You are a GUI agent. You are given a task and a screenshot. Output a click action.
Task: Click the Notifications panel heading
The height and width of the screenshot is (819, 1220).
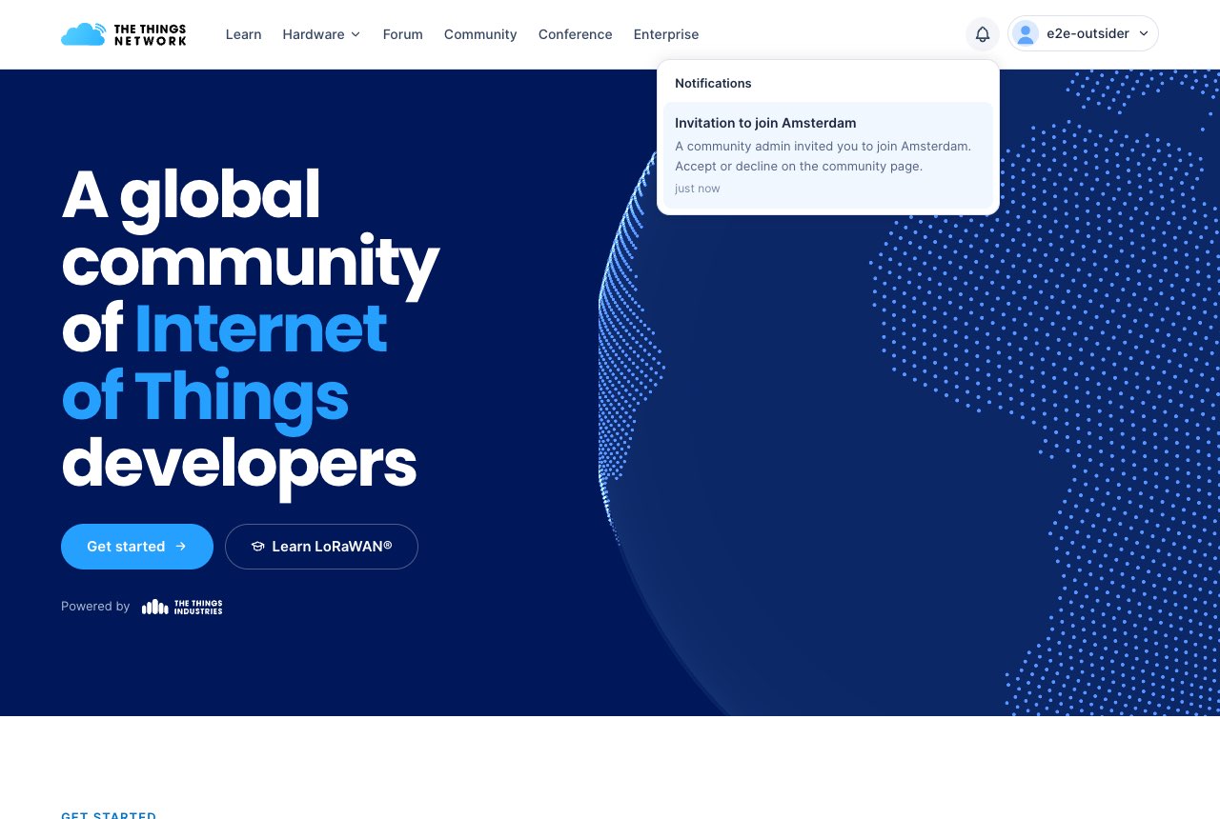pyautogui.click(x=713, y=83)
